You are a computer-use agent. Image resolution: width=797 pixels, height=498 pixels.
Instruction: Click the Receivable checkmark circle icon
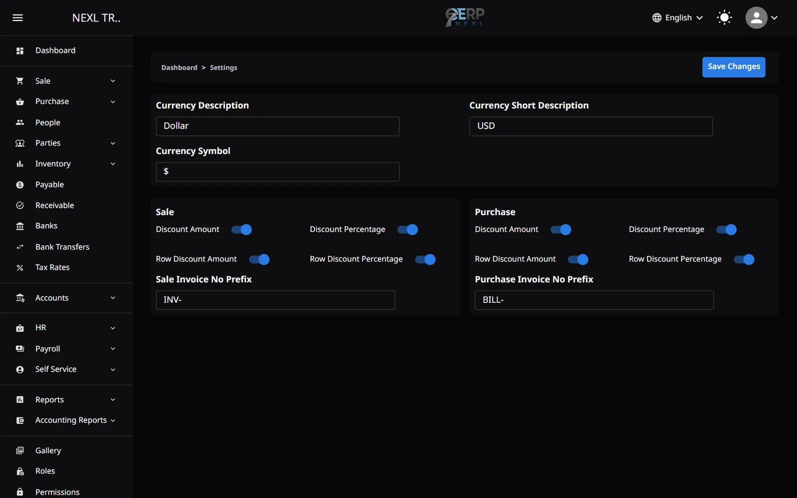(x=20, y=205)
